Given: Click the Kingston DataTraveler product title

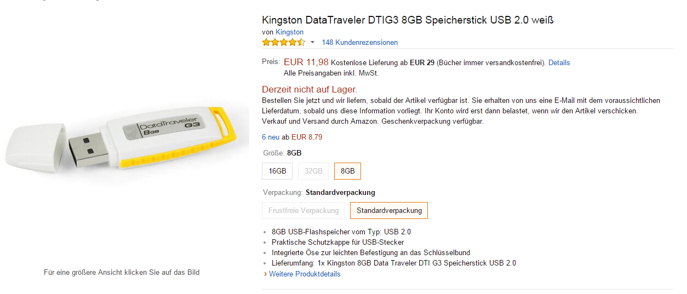Looking at the screenshot, I should coord(408,20).
